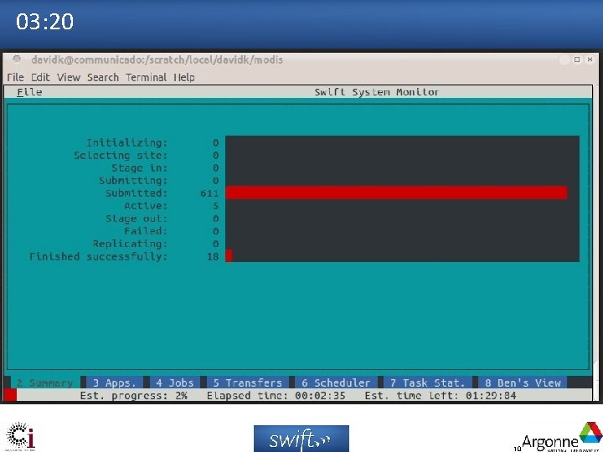Image resolution: width=603 pixels, height=452 pixels.
Task: Switch to the 7 Task Stat. tab
Action: pos(428,383)
